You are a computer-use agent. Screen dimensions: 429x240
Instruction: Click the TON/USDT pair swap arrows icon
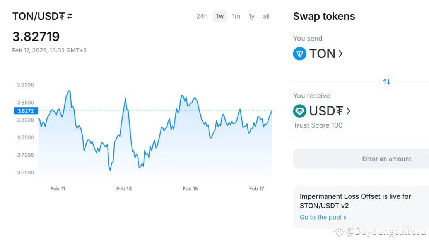click(x=70, y=16)
